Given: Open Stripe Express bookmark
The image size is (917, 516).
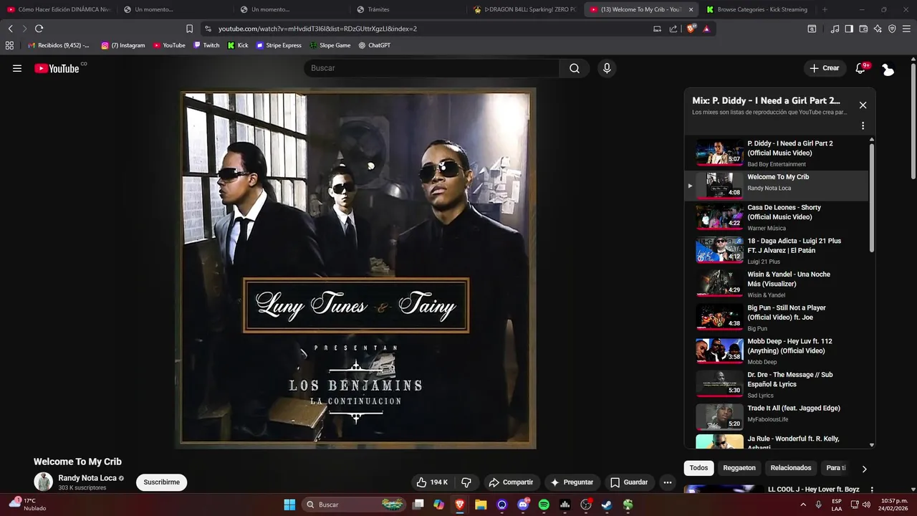Looking at the screenshot, I should (x=279, y=45).
